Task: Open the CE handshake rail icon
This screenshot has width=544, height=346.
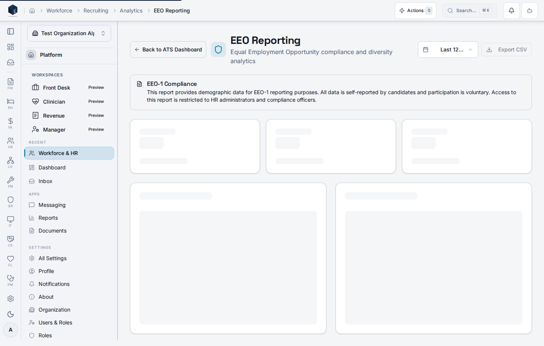Action: (x=11, y=241)
